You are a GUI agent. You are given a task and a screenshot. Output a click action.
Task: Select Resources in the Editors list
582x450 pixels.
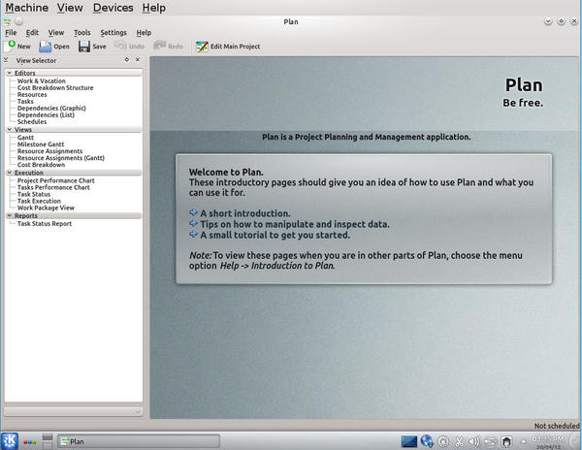(x=32, y=95)
